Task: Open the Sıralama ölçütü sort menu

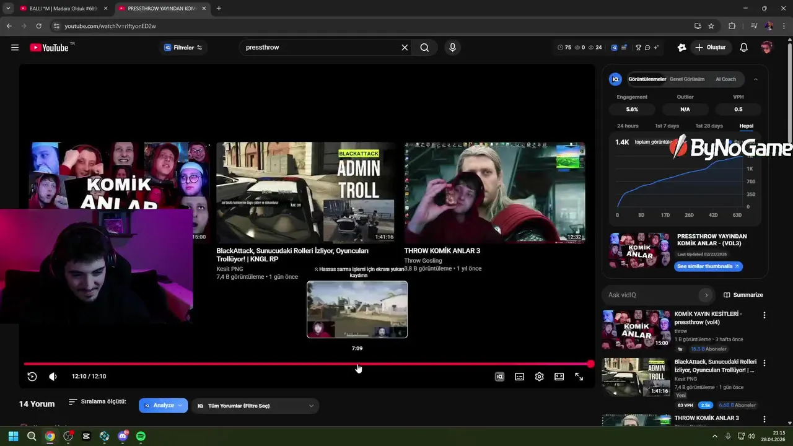Action: tap(97, 402)
